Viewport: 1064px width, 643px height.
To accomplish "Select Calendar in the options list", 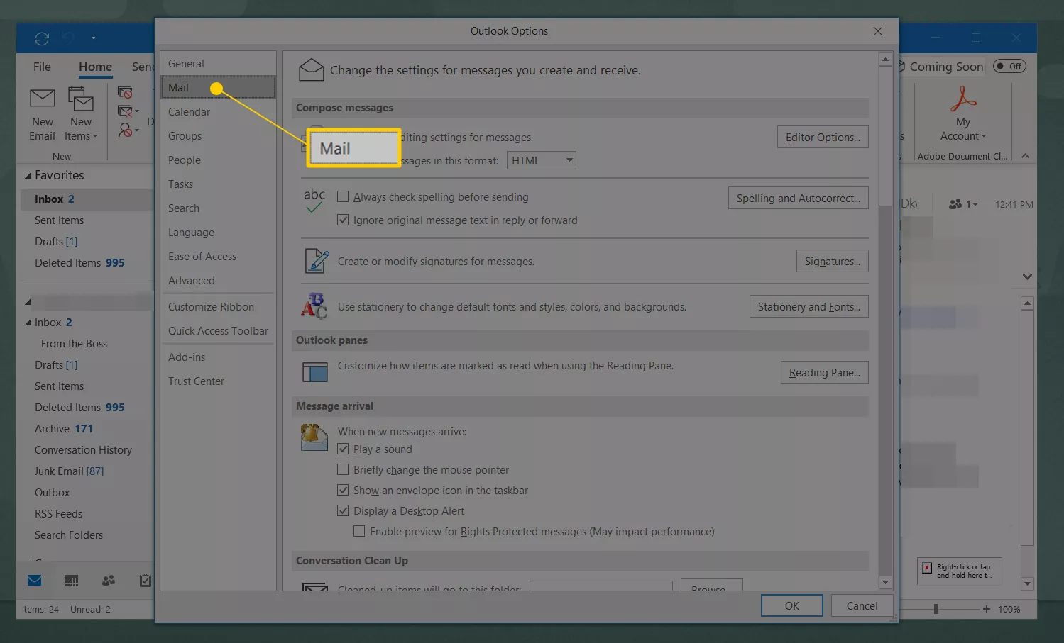I will [218, 111].
